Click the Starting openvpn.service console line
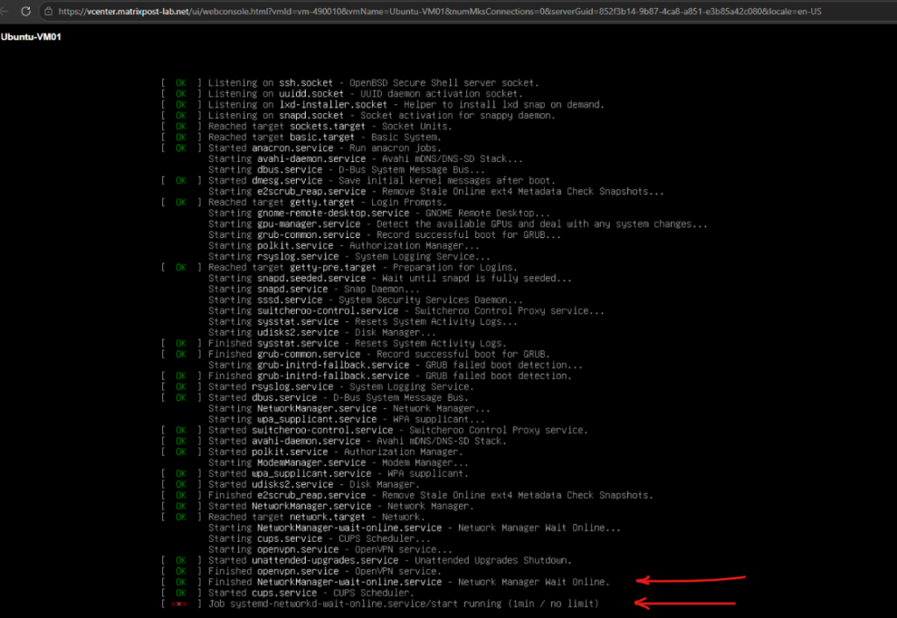The height and width of the screenshot is (618, 897). tap(330, 550)
